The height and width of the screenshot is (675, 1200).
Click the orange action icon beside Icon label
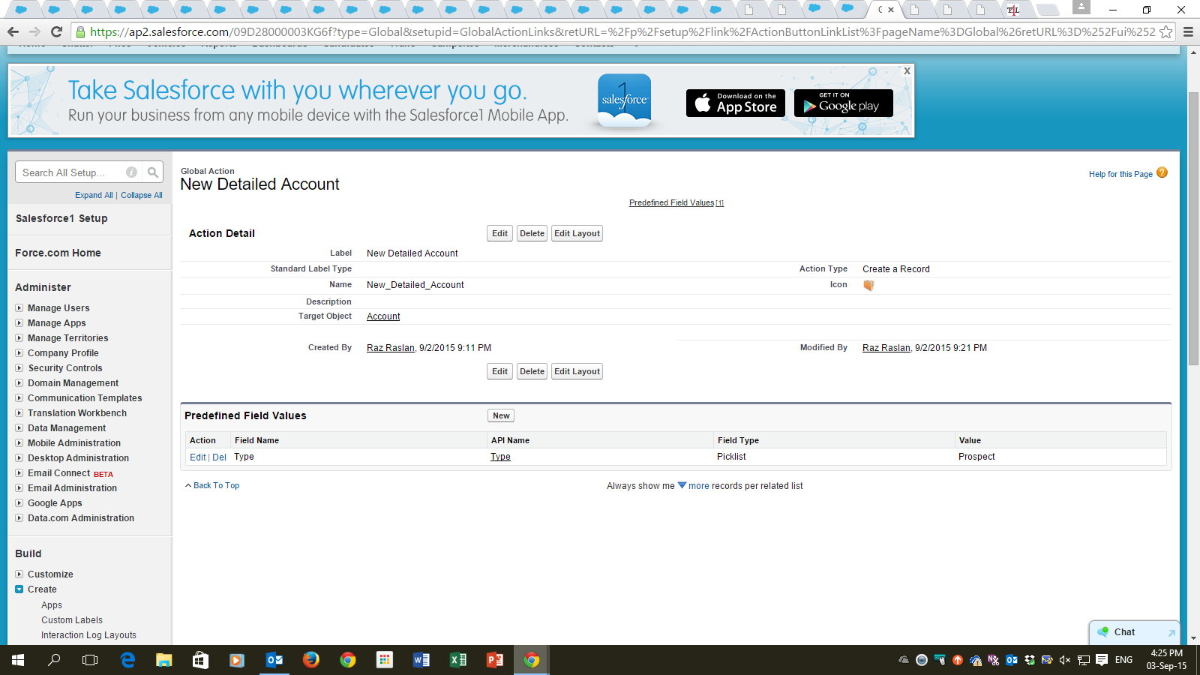[868, 285]
